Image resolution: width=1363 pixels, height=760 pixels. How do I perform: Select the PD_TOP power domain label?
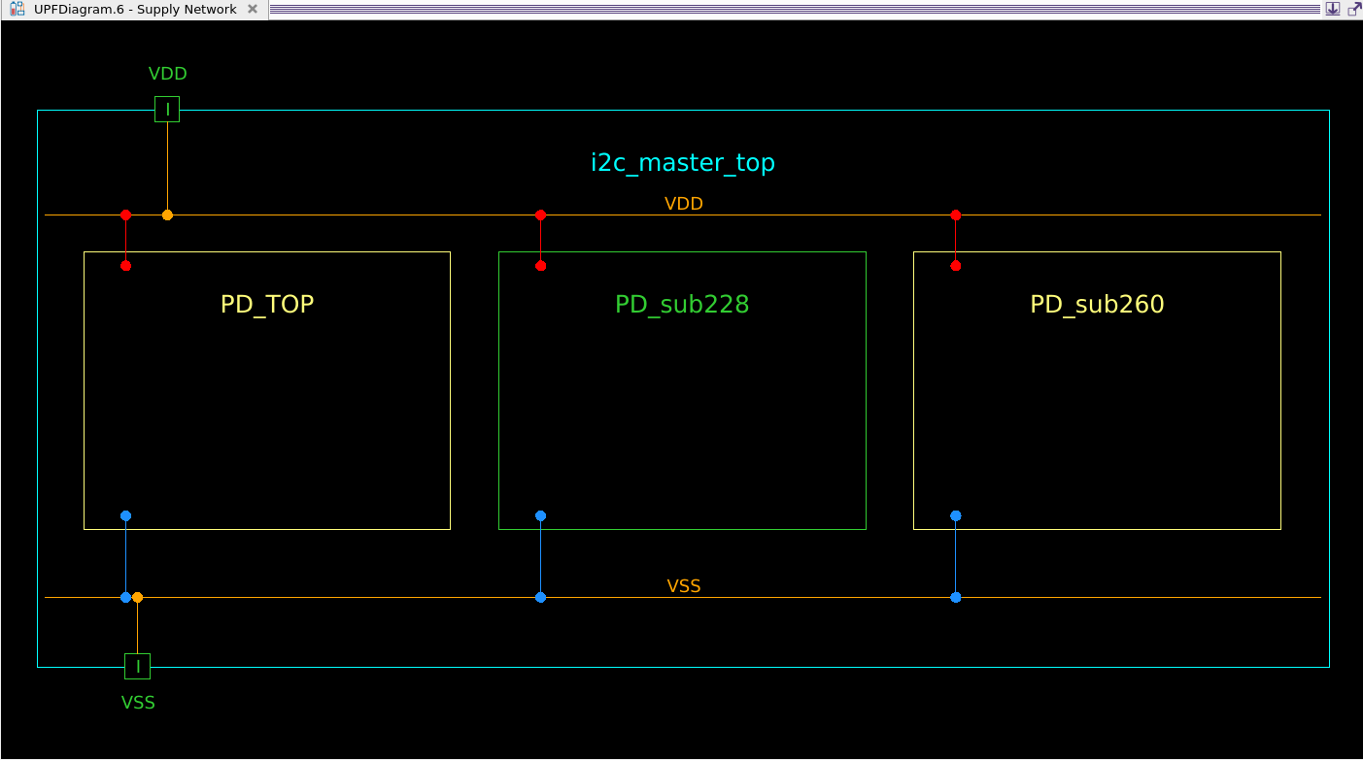[x=267, y=305]
